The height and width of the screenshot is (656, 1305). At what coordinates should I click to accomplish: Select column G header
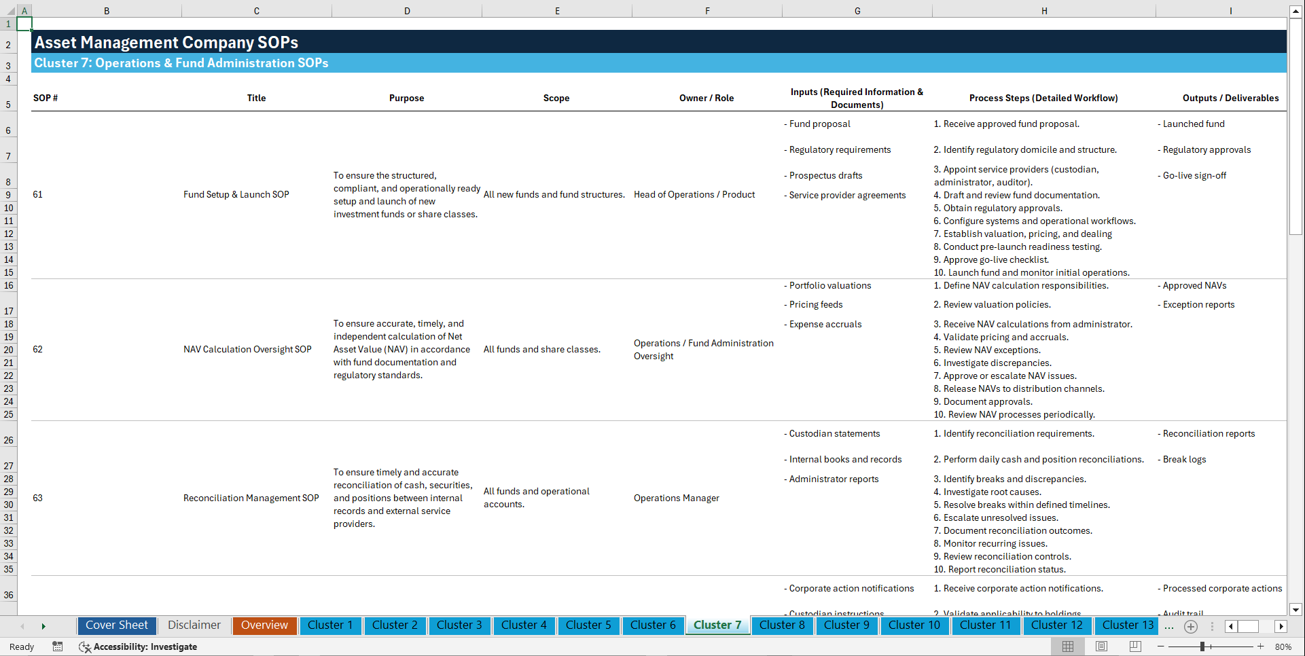click(857, 10)
